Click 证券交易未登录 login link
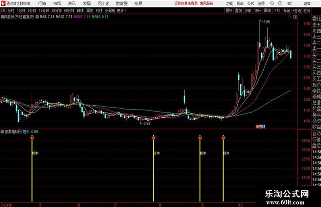 [186, 3]
